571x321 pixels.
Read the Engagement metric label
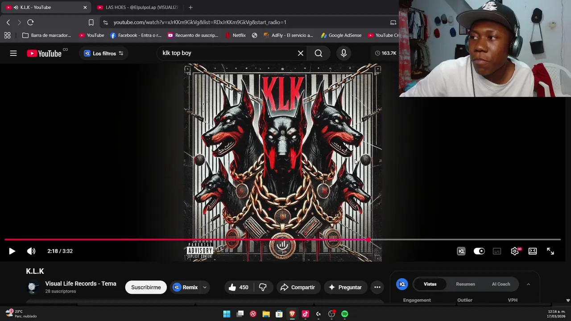coord(417,300)
